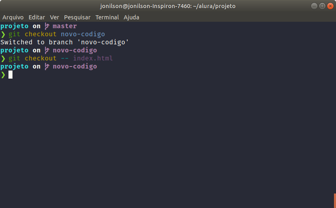Click the terminal cursor block at prompt

[x=10, y=75]
